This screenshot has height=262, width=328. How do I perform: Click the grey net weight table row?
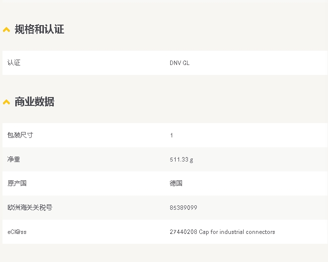click(99, 160)
